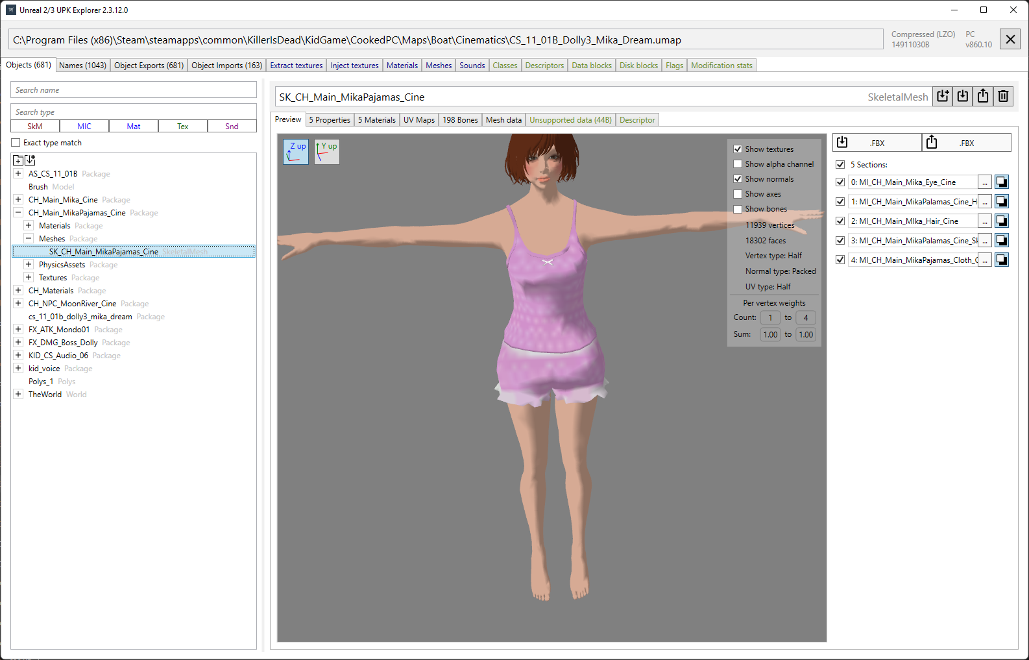Click the shadow toggle icon for section 0 Eye_Cine
1029x660 pixels.
pos(1002,182)
